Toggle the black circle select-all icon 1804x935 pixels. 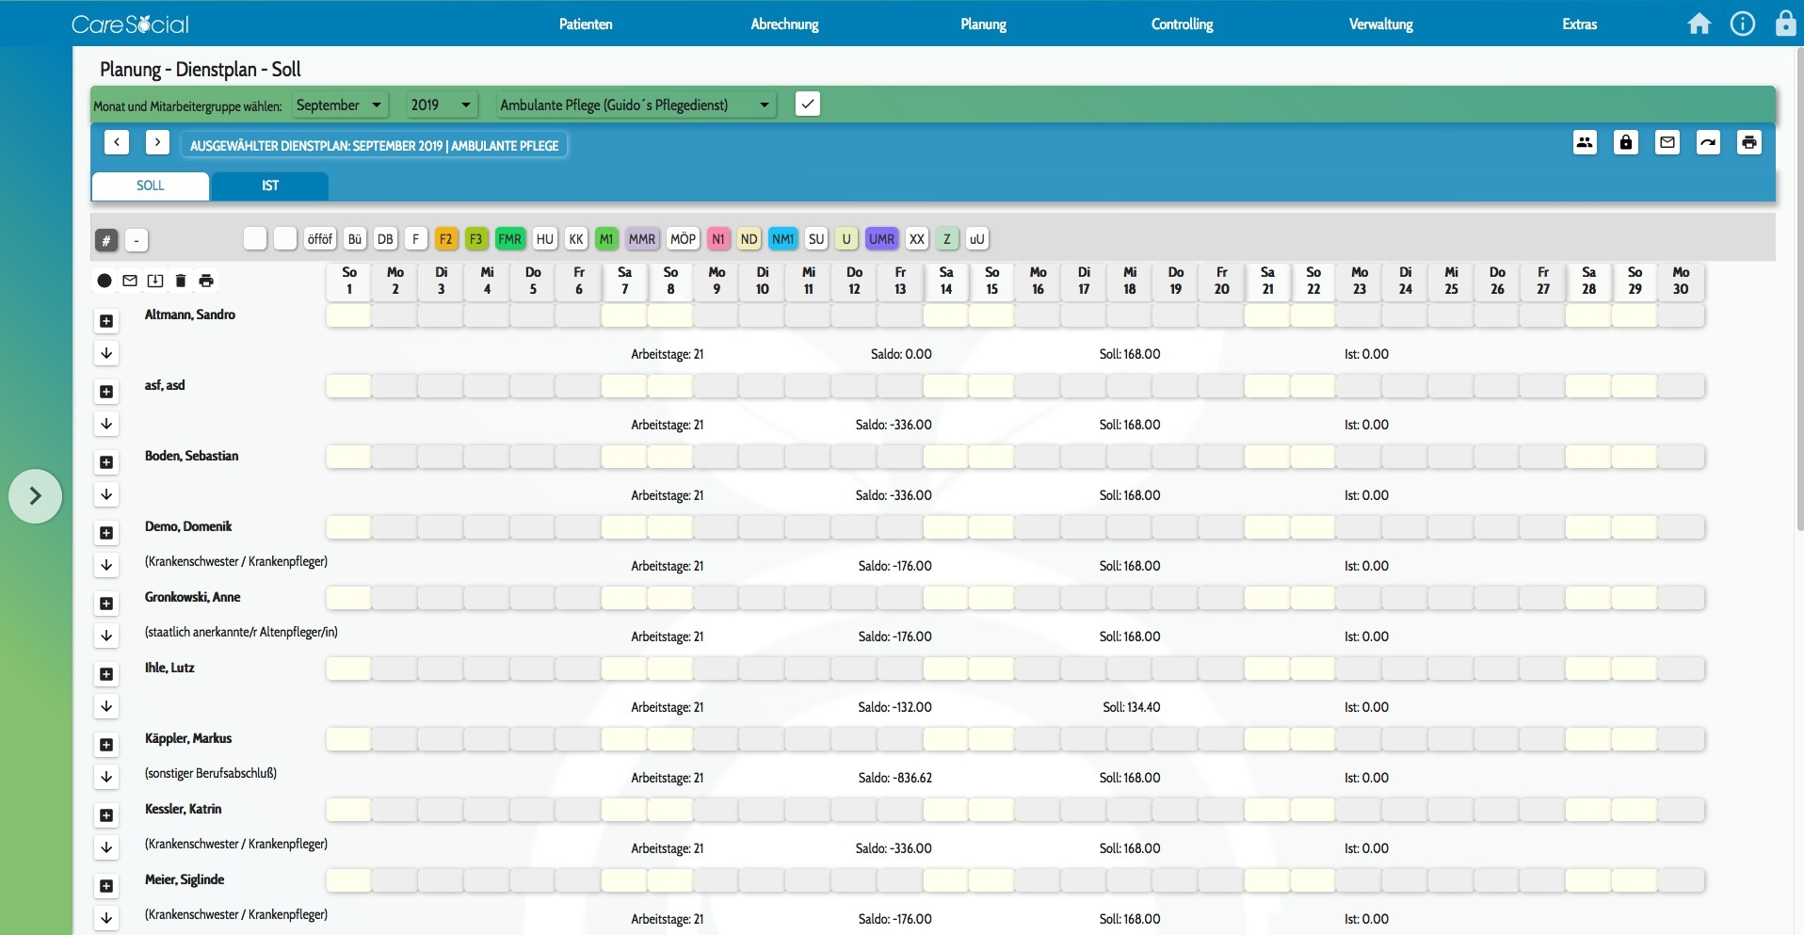coord(105,281)
